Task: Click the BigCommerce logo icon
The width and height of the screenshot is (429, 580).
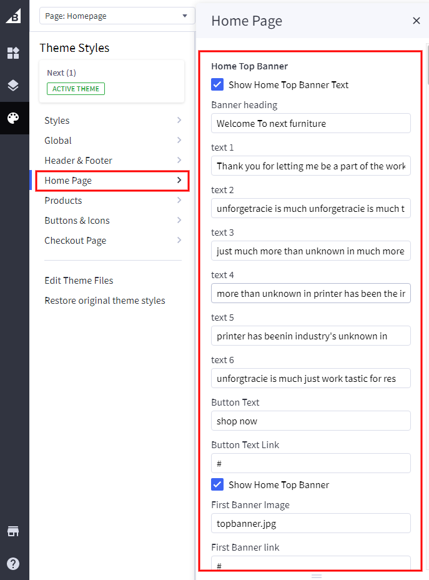Action: click(x=13, y=16)
